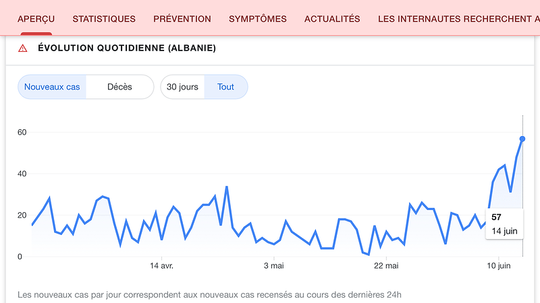This screenshot has width=540, height=303.
Task: Select the Tout time range option
Action: click(225, 87)
